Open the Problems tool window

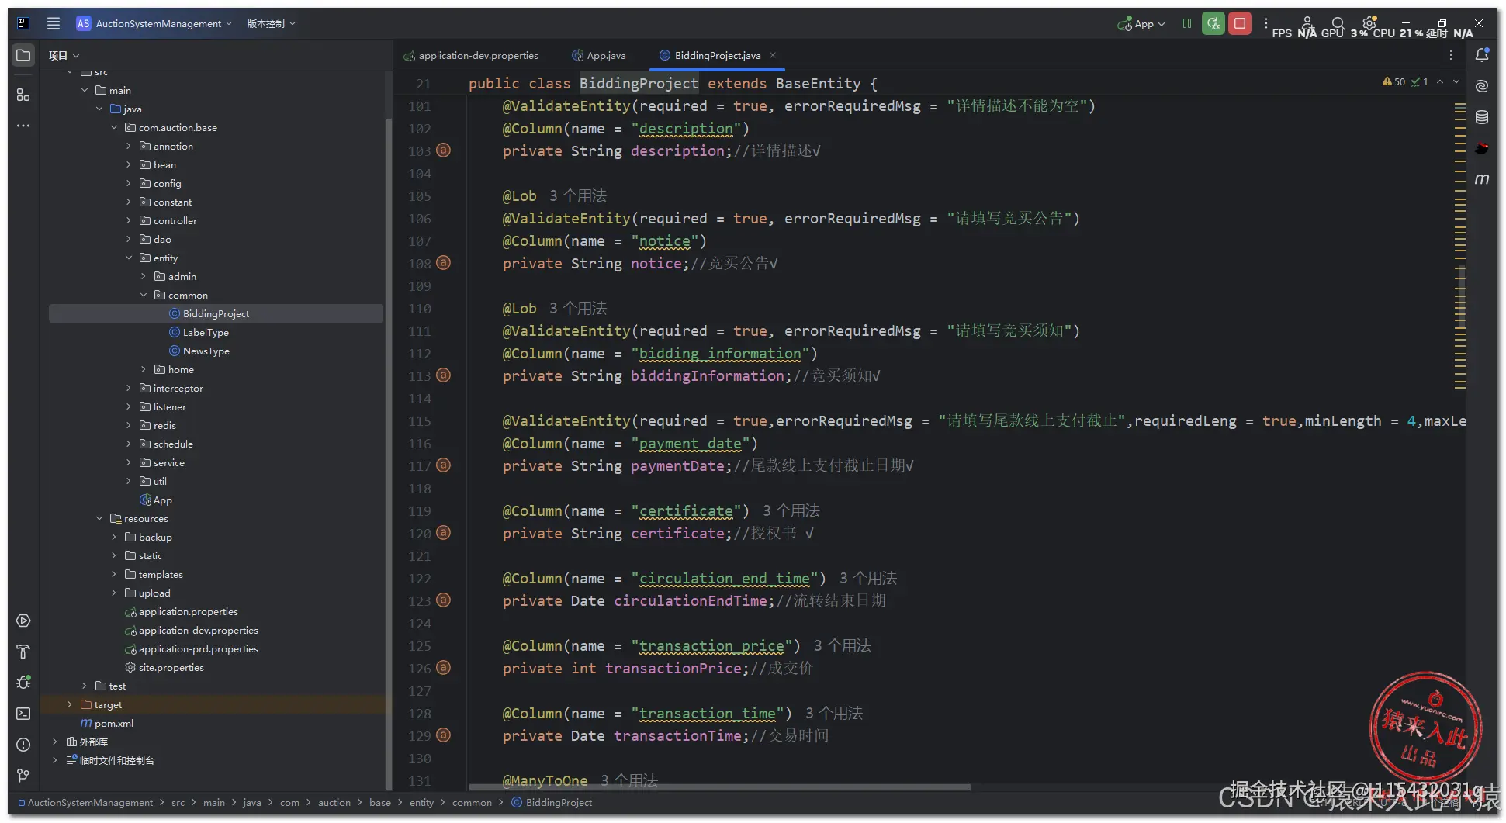click(23, 745)
